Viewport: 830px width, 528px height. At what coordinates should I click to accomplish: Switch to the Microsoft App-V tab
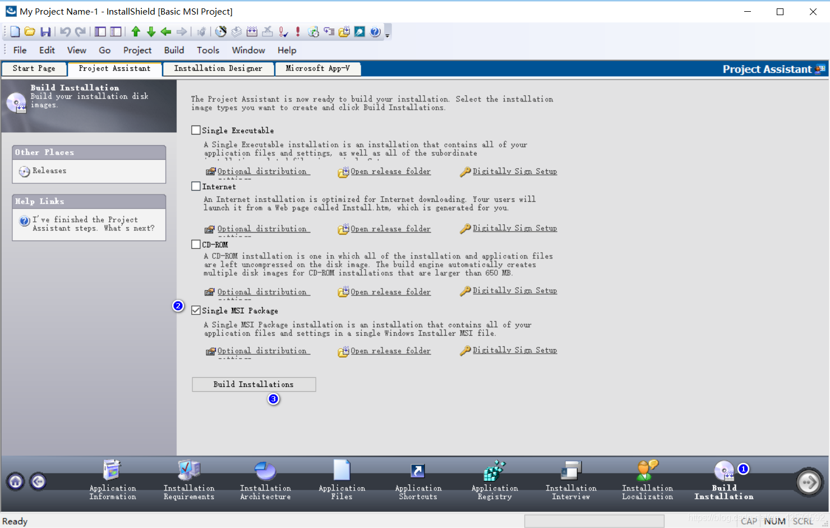tap(317, 68)
